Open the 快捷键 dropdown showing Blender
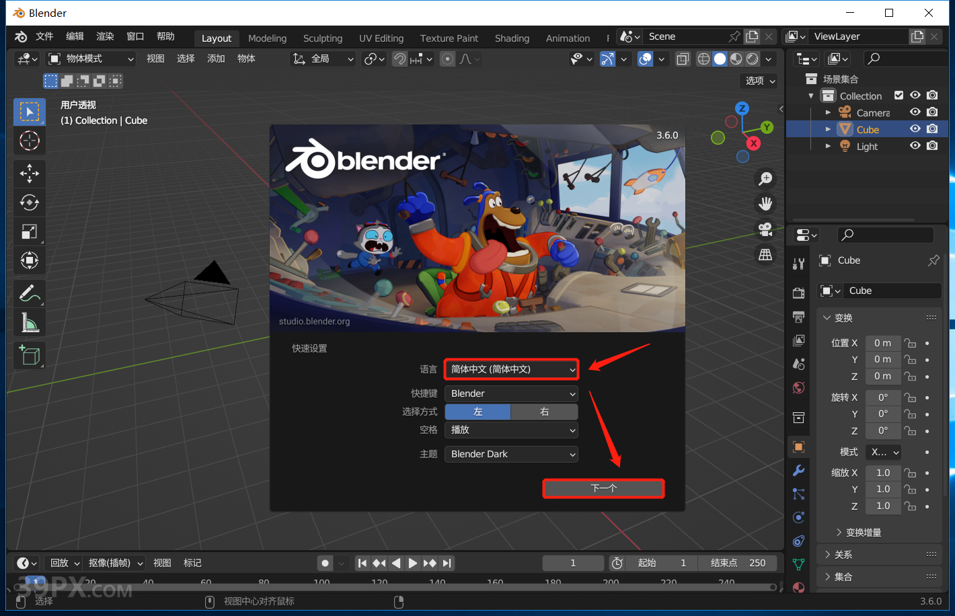 click(x=510, y=393)
